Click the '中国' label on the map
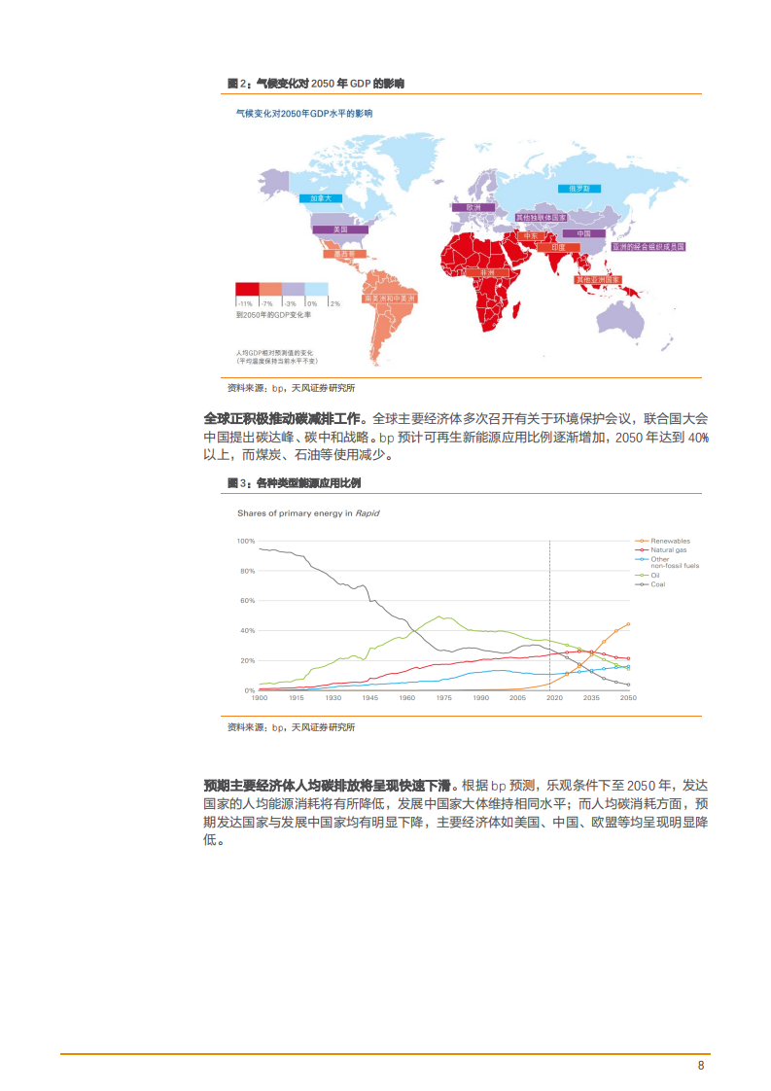The height and width of the screenshot is (1091, 771). point(583,233)
